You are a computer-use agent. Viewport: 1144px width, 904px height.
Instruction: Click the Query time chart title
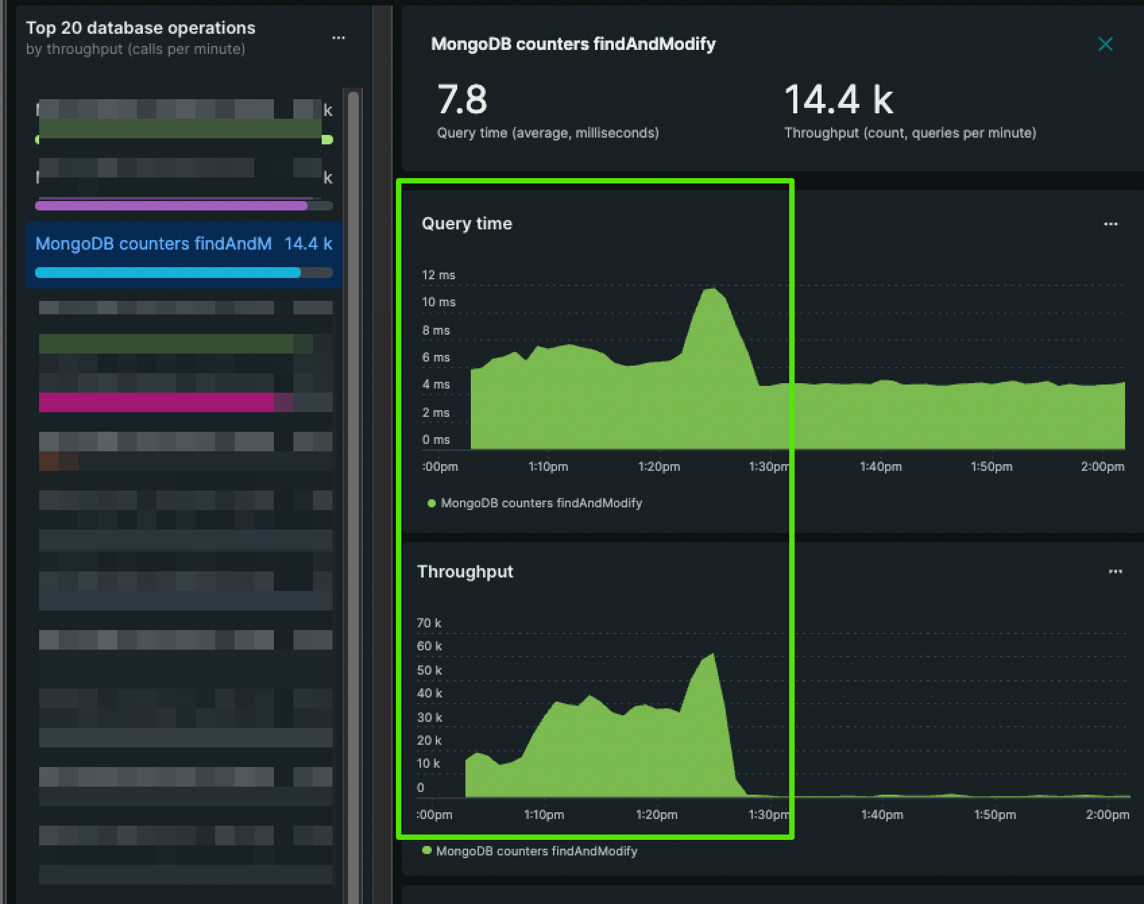coord(467,224)
